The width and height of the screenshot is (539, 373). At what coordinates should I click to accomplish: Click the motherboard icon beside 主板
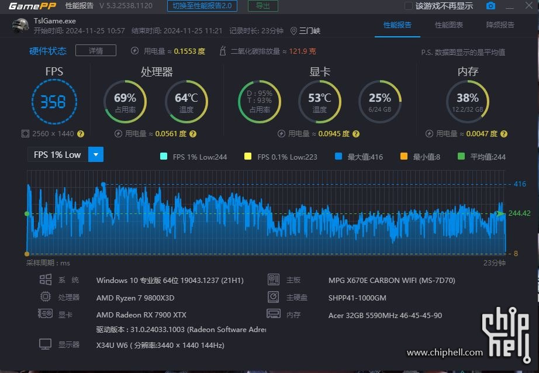274,279
